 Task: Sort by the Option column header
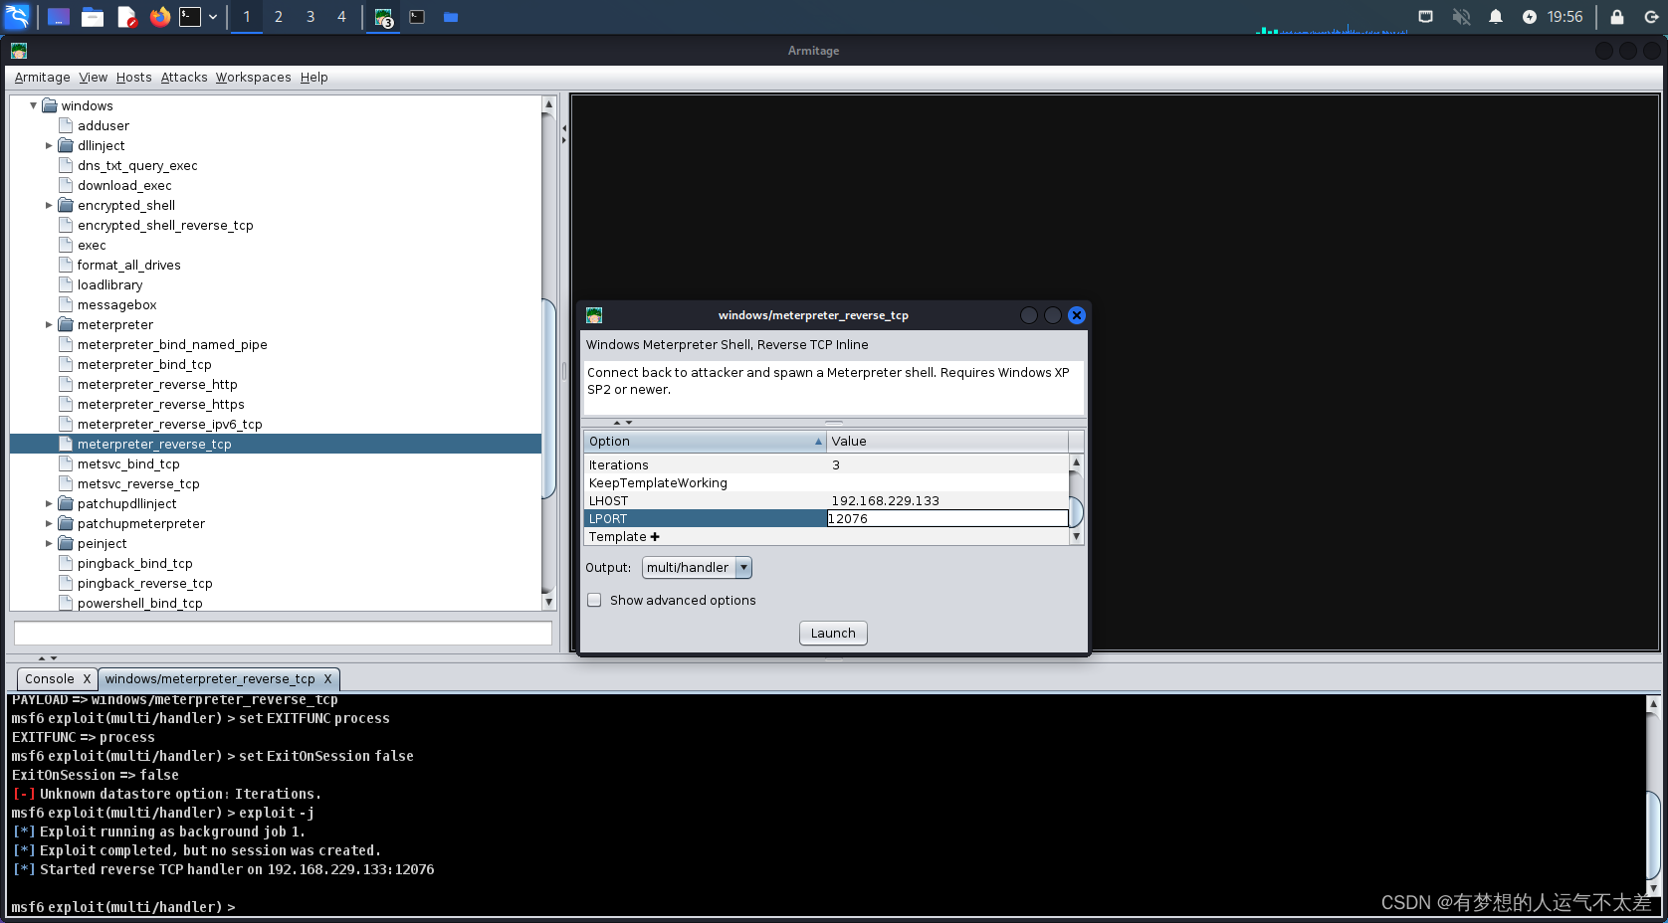(705, 441)
